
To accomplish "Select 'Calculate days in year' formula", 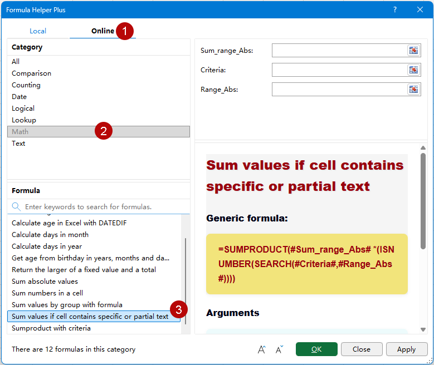I will coord(94,246).
